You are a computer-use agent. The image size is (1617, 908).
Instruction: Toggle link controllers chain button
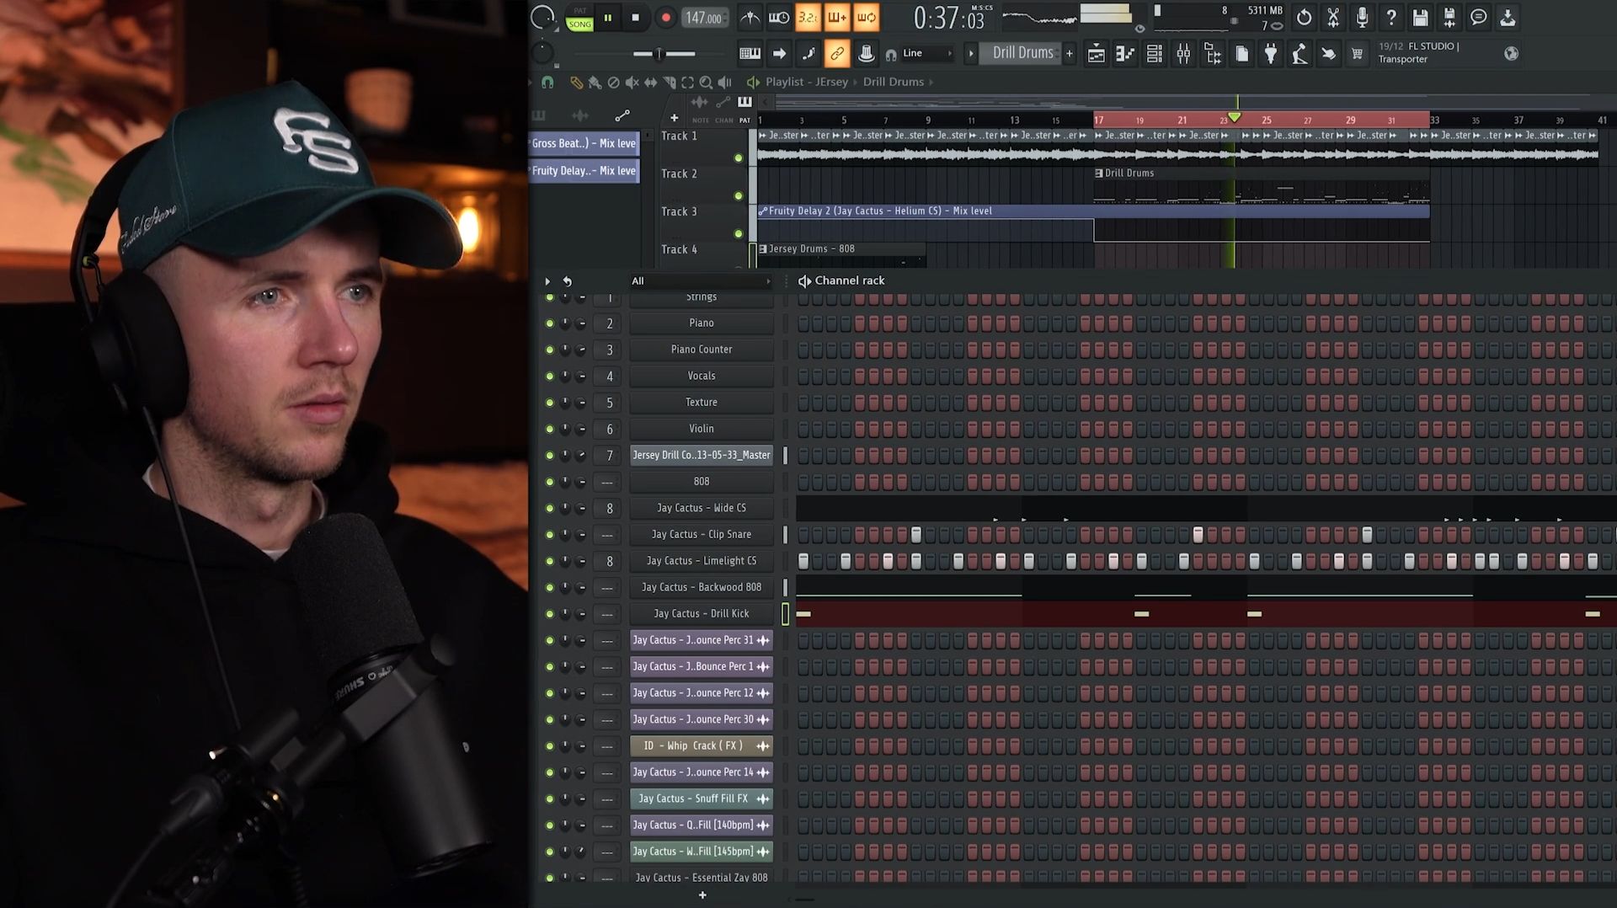click(x=837, y=54)
